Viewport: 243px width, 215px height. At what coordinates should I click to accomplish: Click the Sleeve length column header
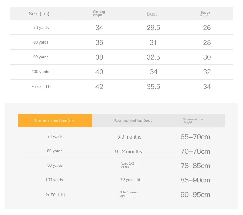click(205, 14)
